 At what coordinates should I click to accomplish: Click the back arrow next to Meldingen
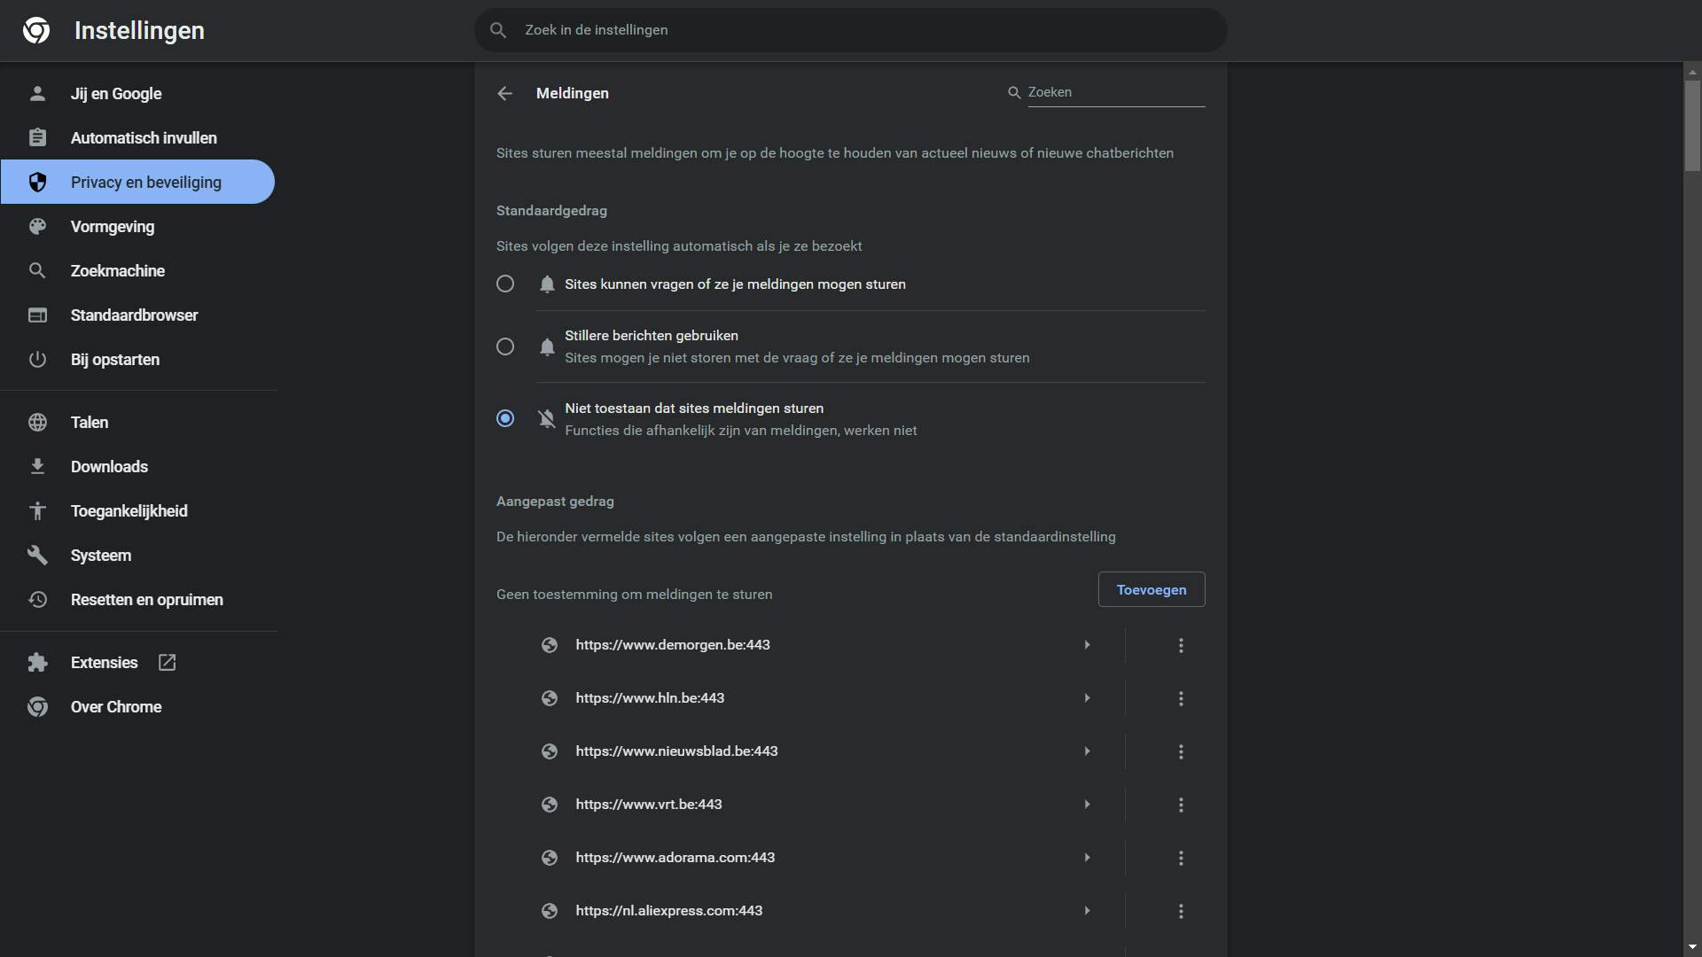tap(504, 94)
